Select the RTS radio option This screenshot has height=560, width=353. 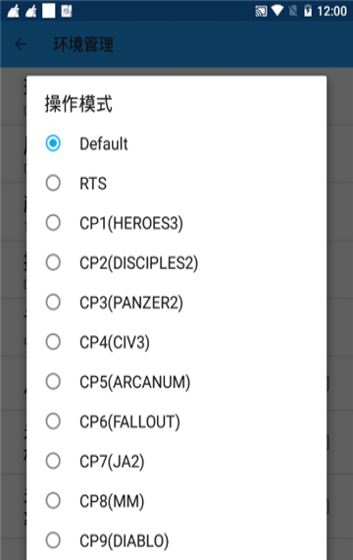click(x=176, y=183)
